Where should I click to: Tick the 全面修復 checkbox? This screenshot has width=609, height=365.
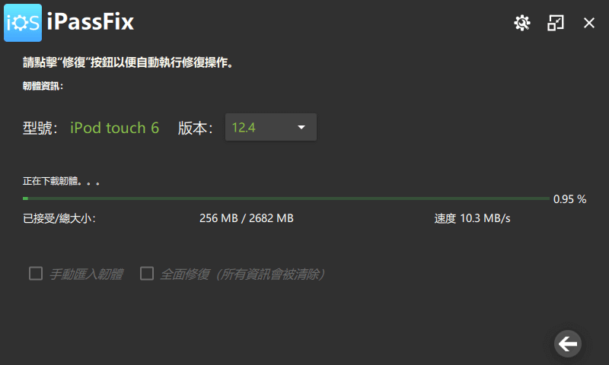click(x=147, y=274)
